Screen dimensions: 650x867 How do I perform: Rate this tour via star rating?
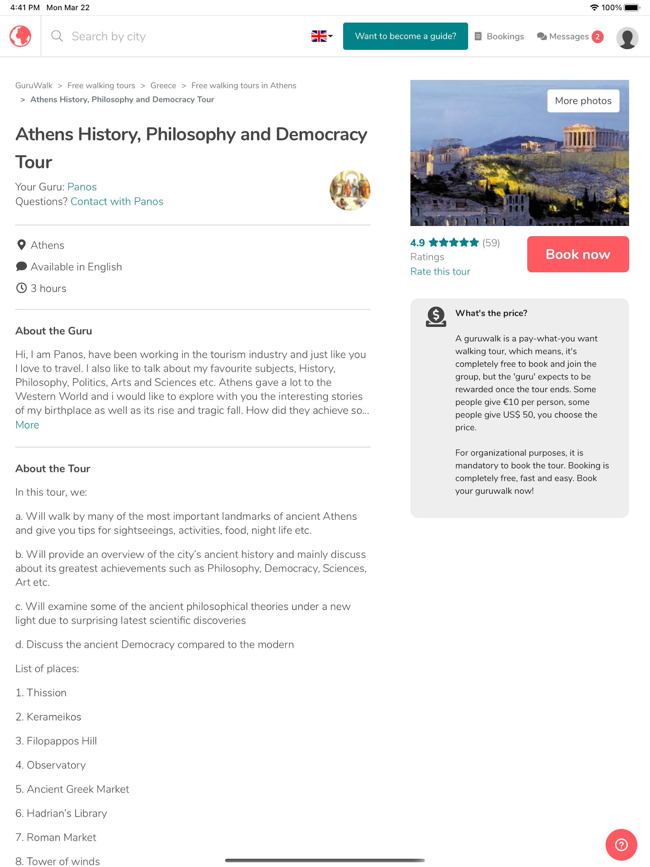454,242
